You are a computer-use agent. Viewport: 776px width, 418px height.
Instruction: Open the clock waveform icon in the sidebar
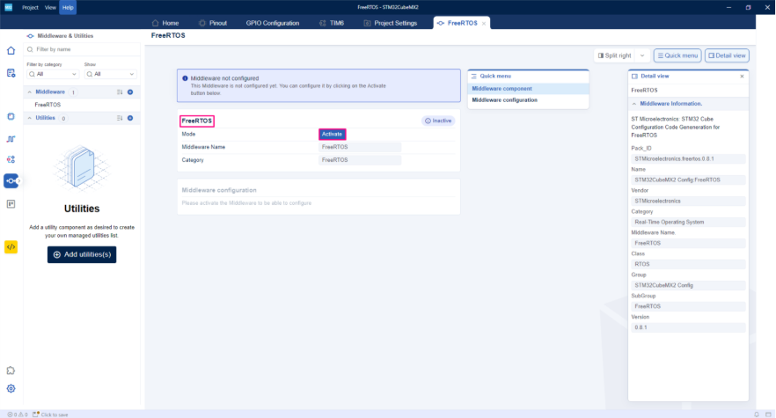11,139
